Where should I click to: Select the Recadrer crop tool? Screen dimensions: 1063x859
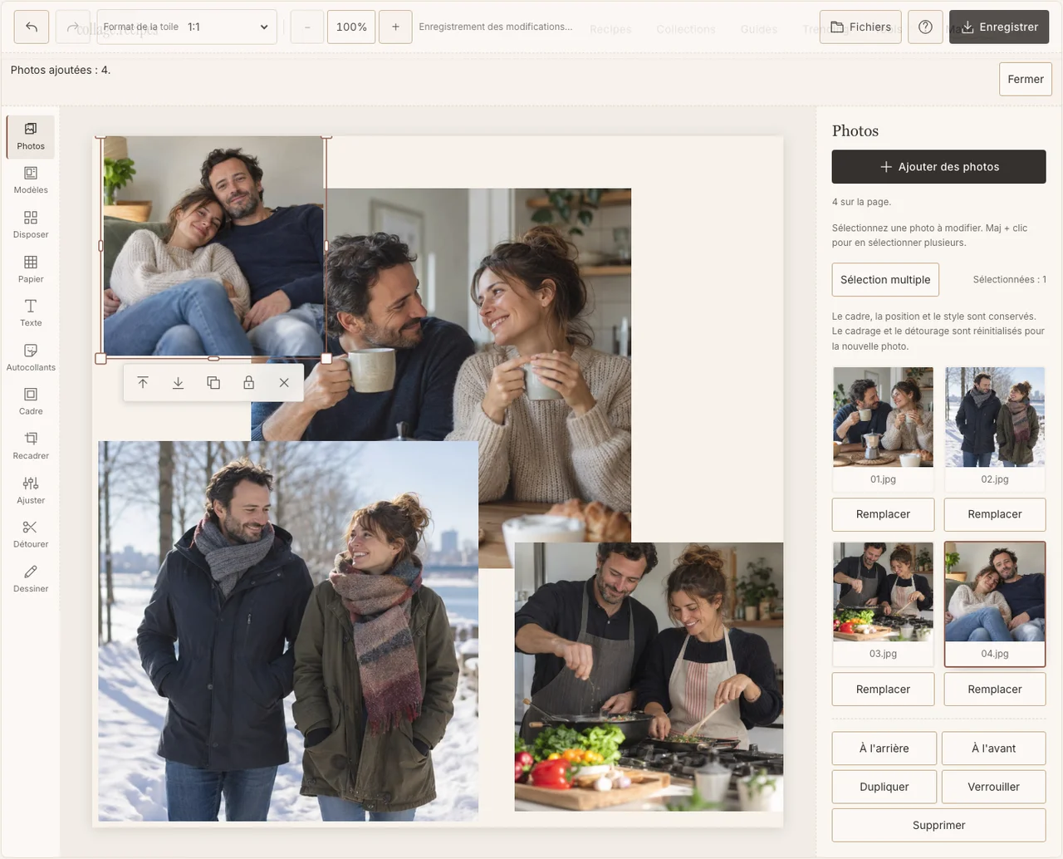[31, 446]
